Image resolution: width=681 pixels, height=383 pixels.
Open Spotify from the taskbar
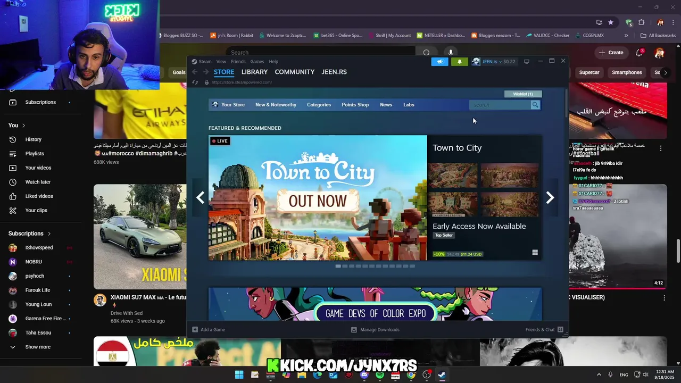379,374
